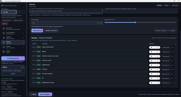This screenshot has width=181, height=97.
Task: Adjust the «Скорость речи» slider
Action: [x=140, y=22]
